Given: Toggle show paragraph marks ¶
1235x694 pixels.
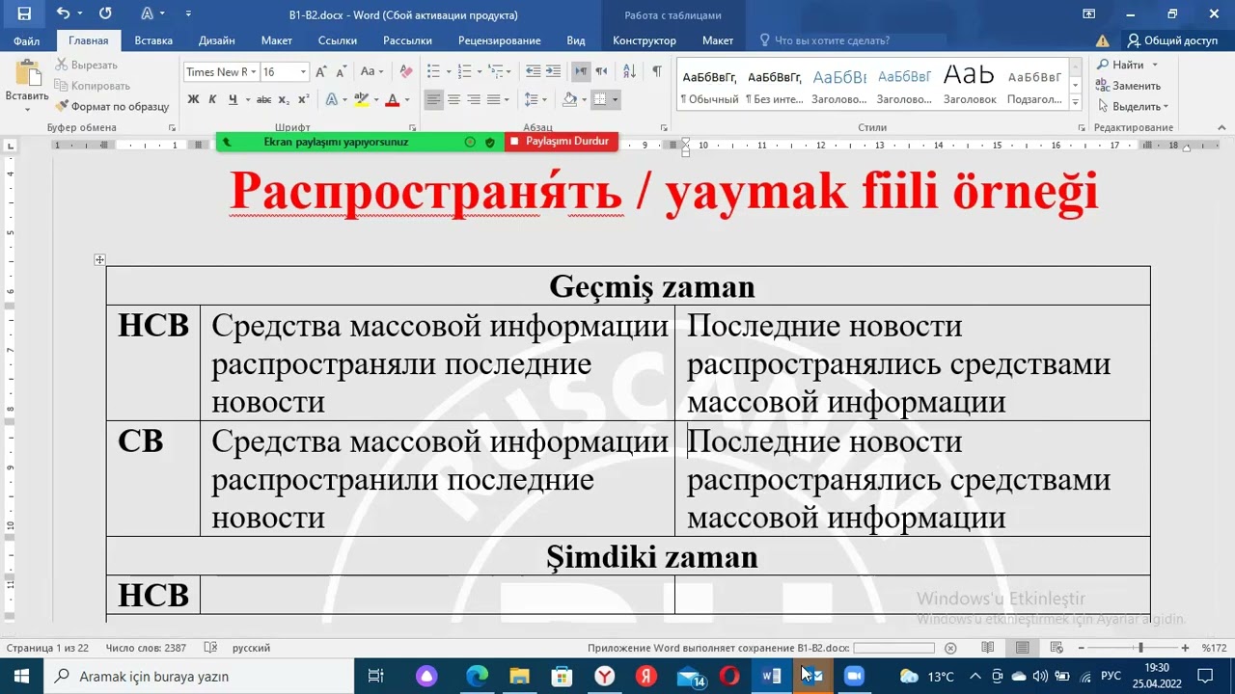Looking at the screenshot, I should 657,72.
